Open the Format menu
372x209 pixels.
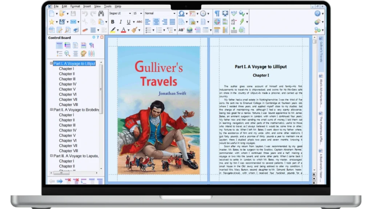coord(75,6)
